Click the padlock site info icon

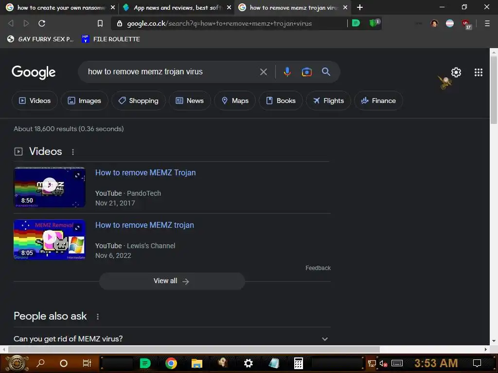pos(120,23)
